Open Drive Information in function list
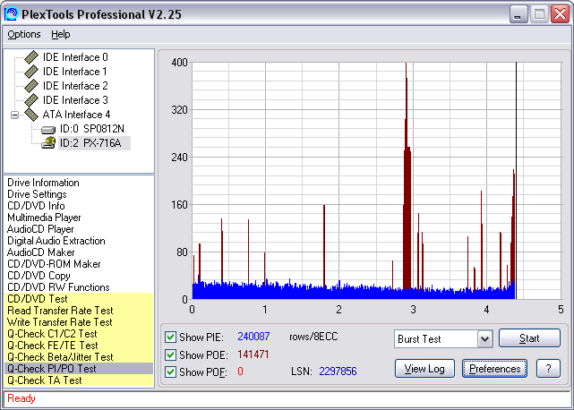 [43, 183]
